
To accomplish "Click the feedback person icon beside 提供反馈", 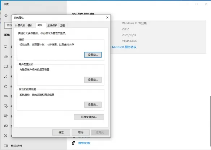I will tap(73, 143).
